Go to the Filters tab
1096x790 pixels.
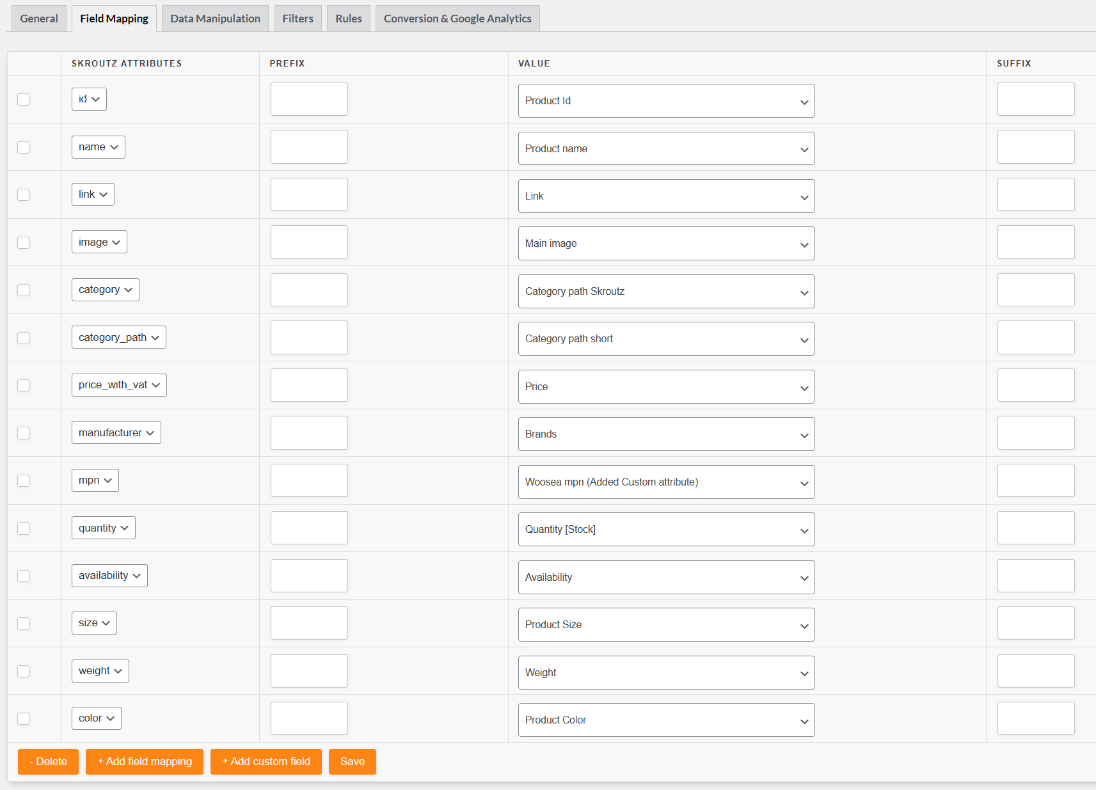pos(298,19)
